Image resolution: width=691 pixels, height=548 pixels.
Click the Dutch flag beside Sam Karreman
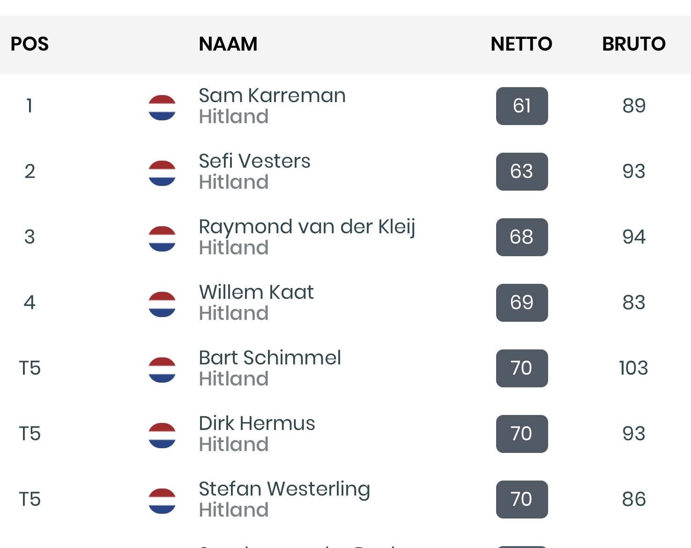point(162,108)
